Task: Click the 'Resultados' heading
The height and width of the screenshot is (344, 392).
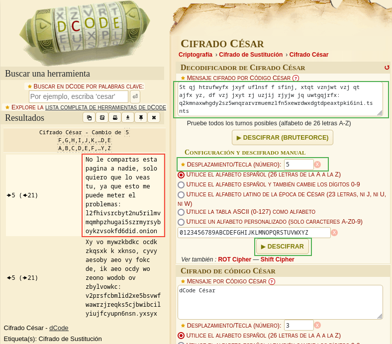Action: click(24, 118)
